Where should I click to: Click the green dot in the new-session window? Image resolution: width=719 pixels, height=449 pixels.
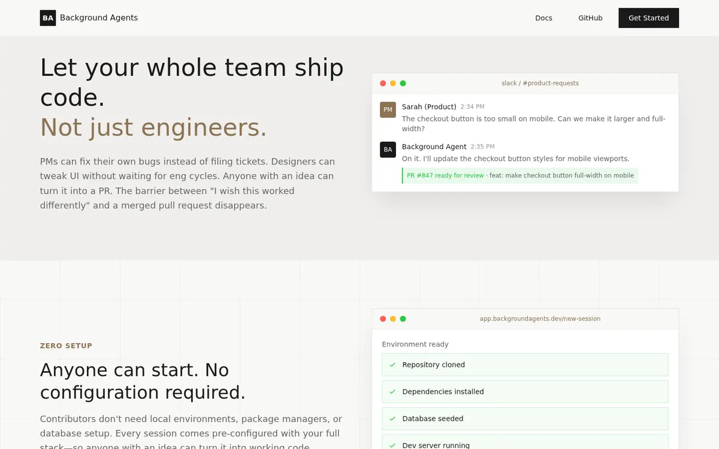click(x=403, y=319)
